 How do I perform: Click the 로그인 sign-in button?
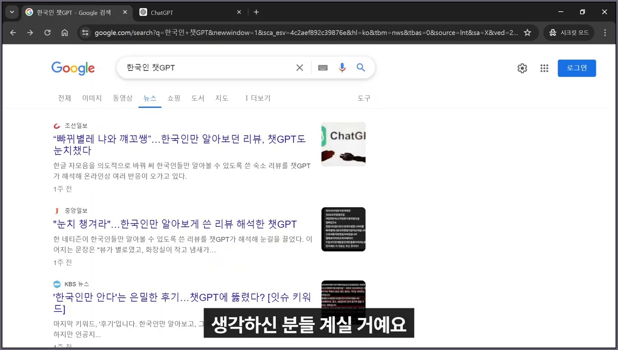tap(577, 68)
